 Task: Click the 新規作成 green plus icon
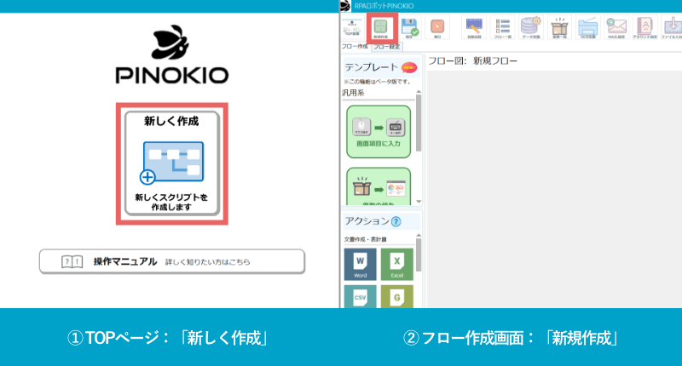coord(381,28)
